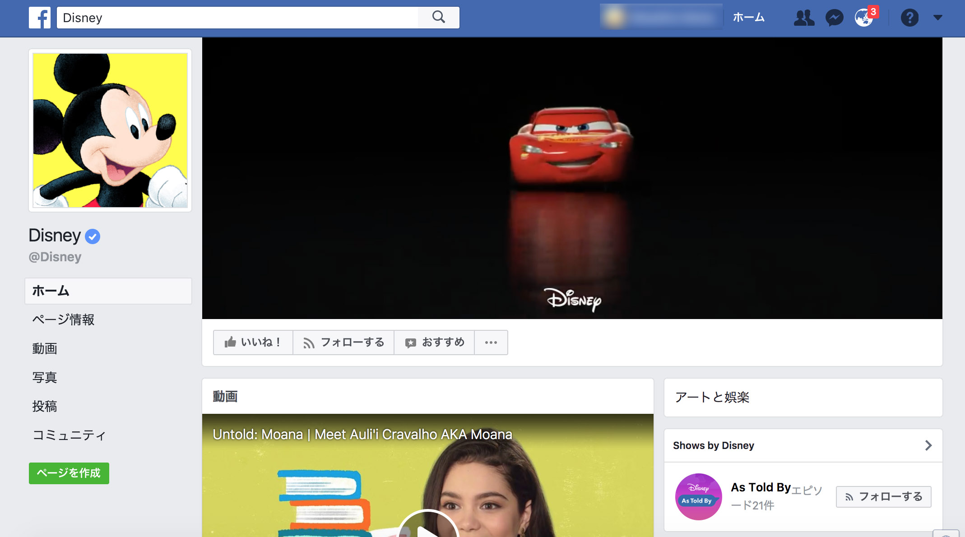
Task: Follow the As Told By show
Action: pos(884,497)
